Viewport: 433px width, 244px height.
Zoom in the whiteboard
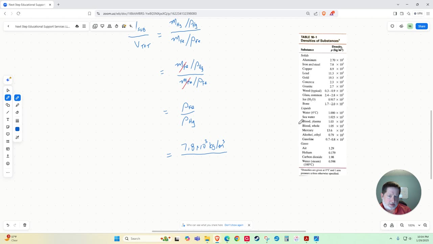pyautogui.click(x=425, y=225)
